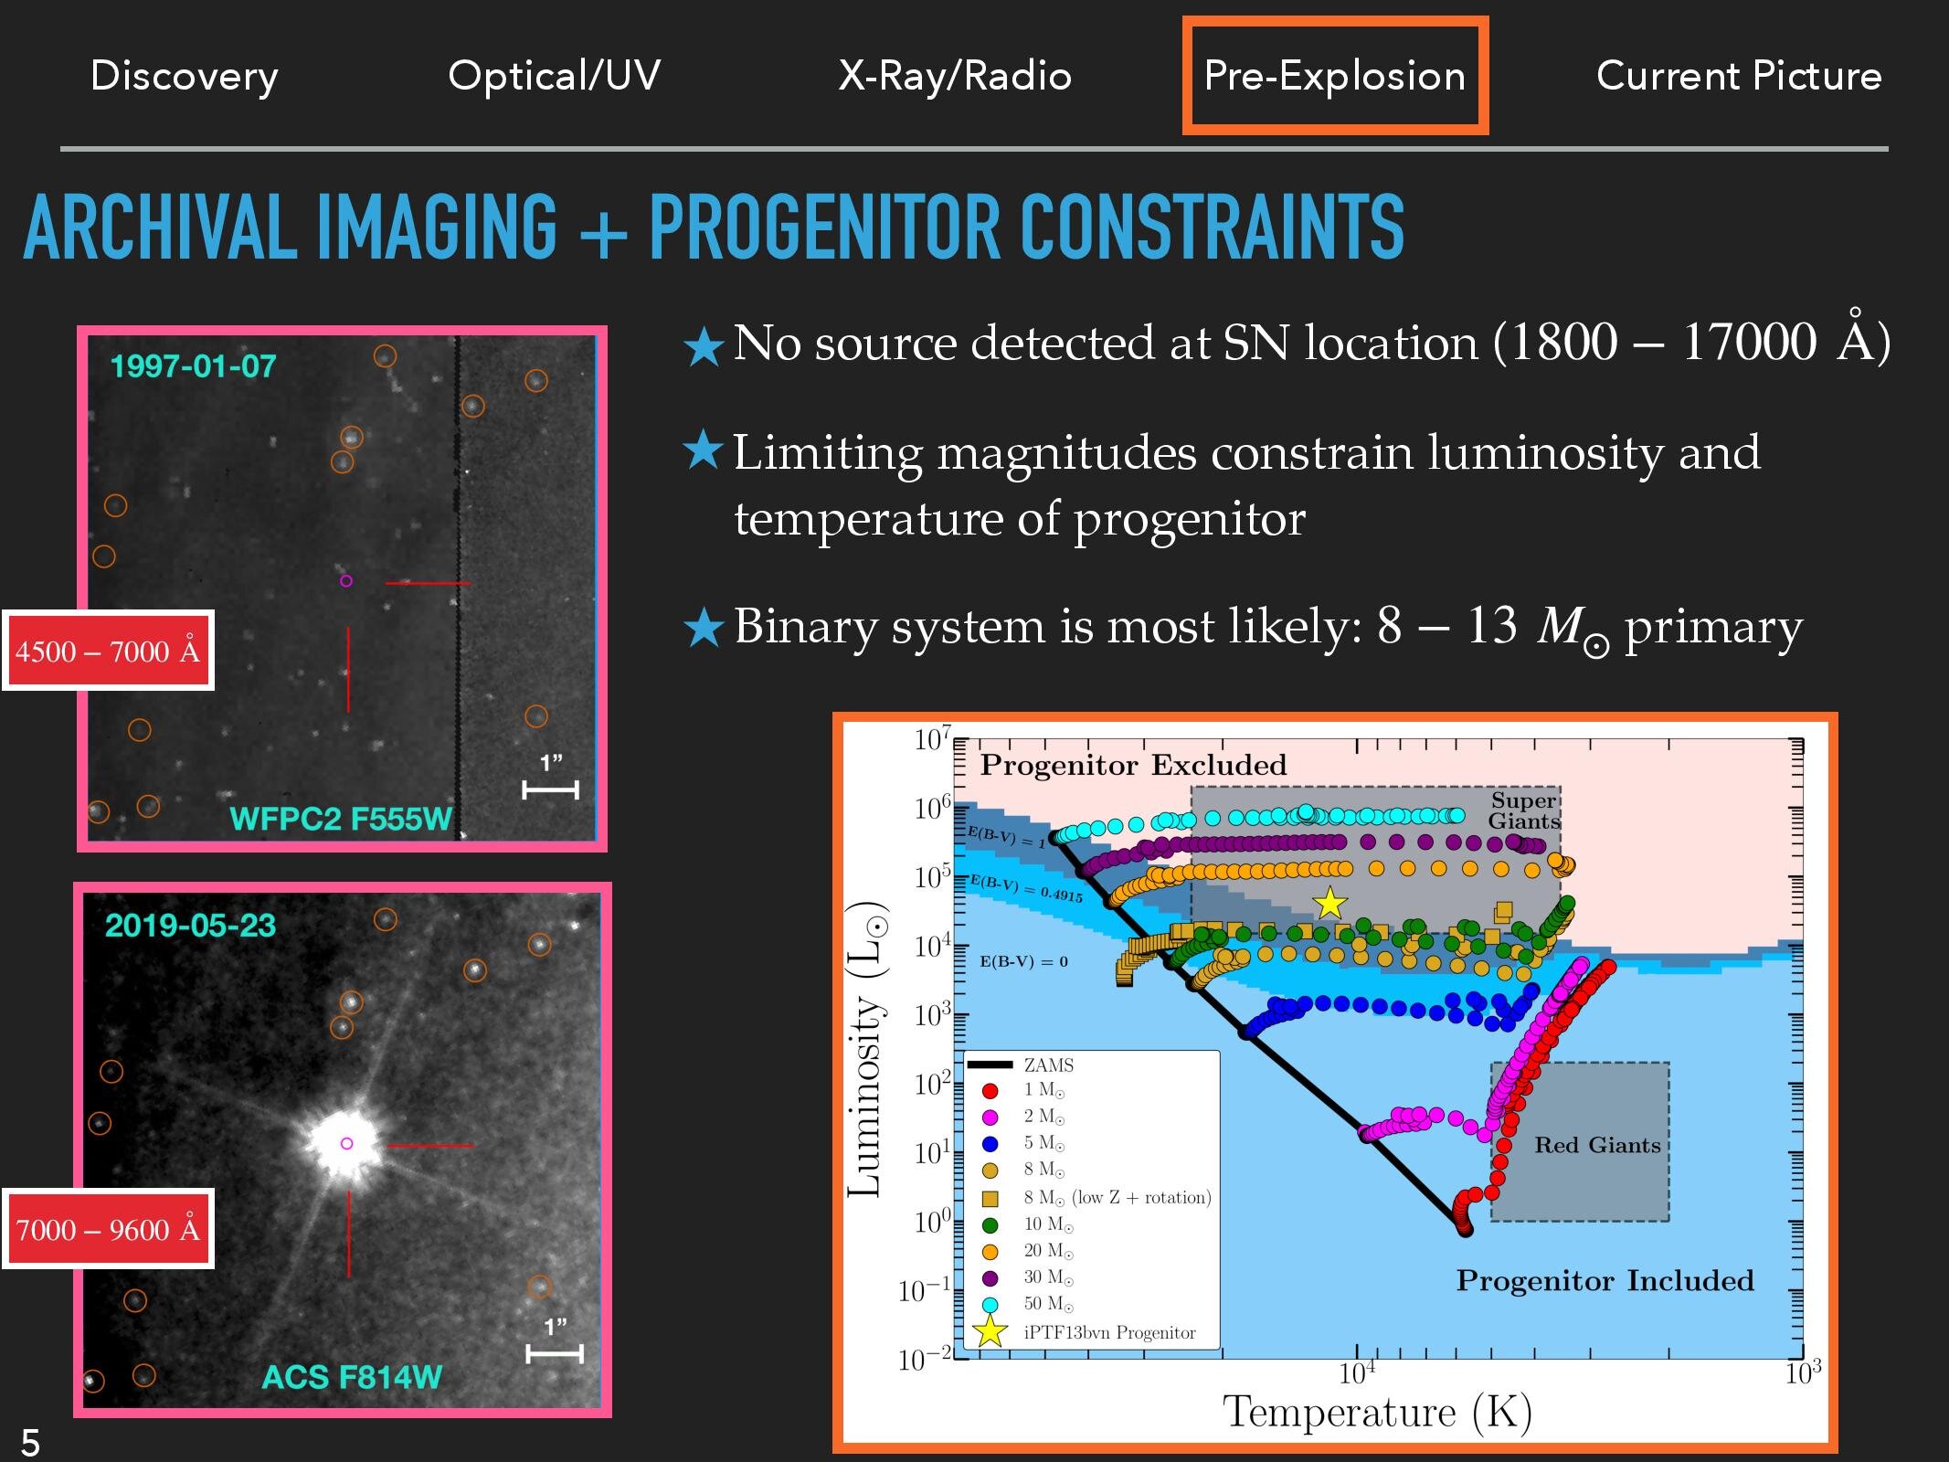Screen dimensions: 1949x1462
Task: Click the 'Binary system is most likely' bullet
Action: point(1268,629)
